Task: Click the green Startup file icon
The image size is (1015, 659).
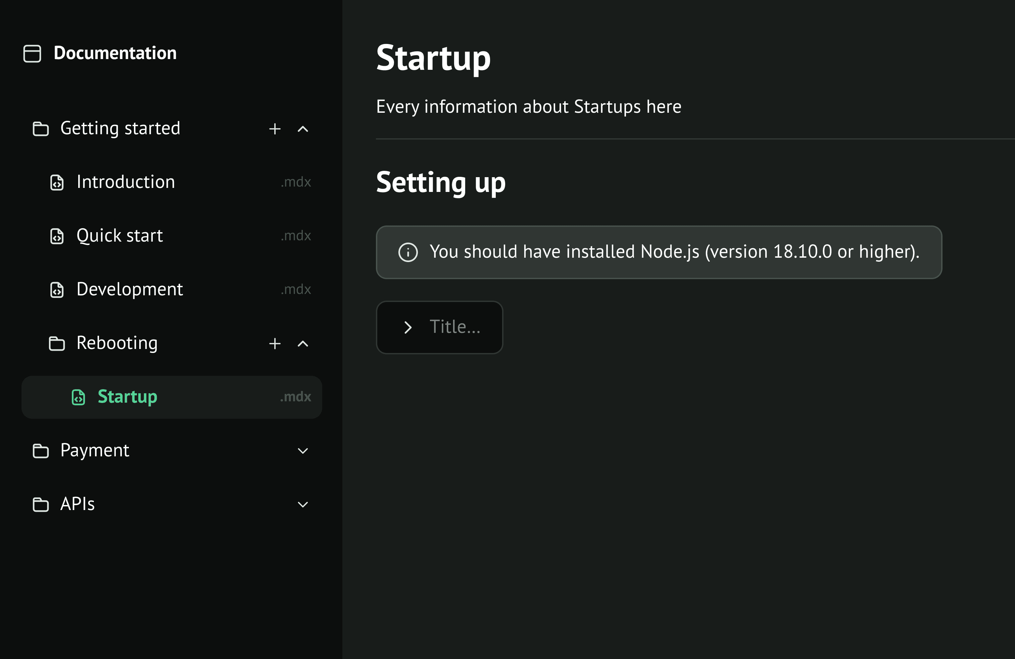Action: tap(78, 397)
